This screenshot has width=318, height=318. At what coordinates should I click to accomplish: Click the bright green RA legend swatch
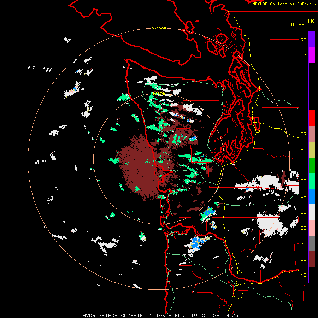pyautogui.click(x=312, y=181)
